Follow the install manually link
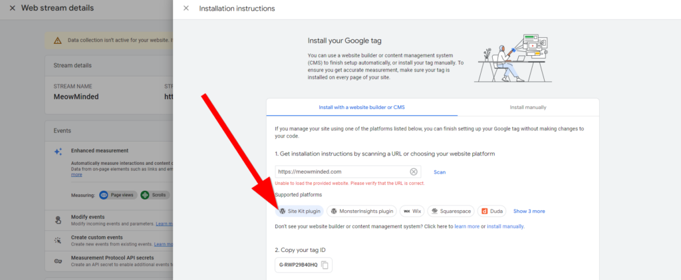This screenshot has width=681, height=280. (505, 227)
